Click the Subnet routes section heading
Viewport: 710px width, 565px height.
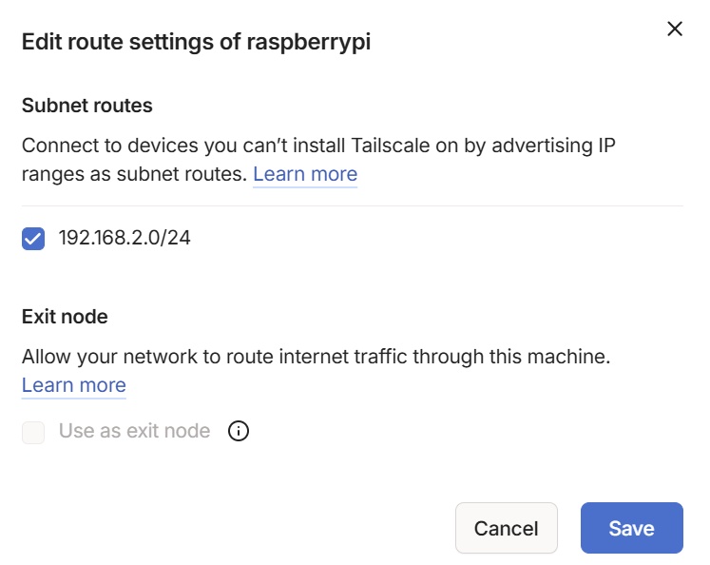[x=86, y=106]
